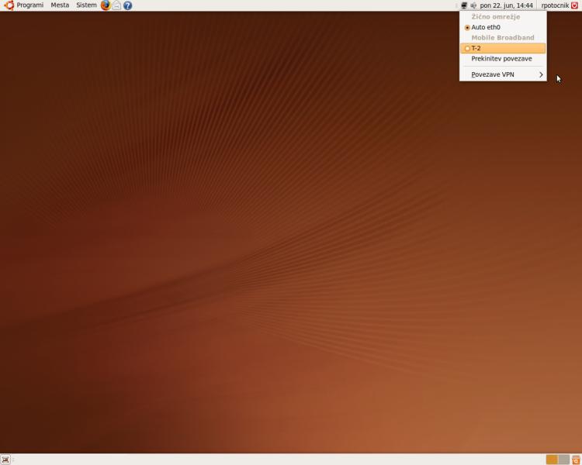The width and height of the screenshot is (582, 465).
Task: Switch to the first orange workspace
Action: pyautogui.click(x=552, y=460)
